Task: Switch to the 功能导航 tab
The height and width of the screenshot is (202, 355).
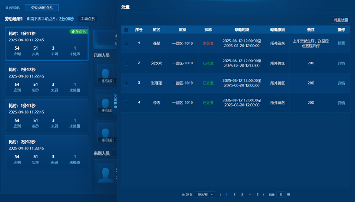Action: [13, 8]
